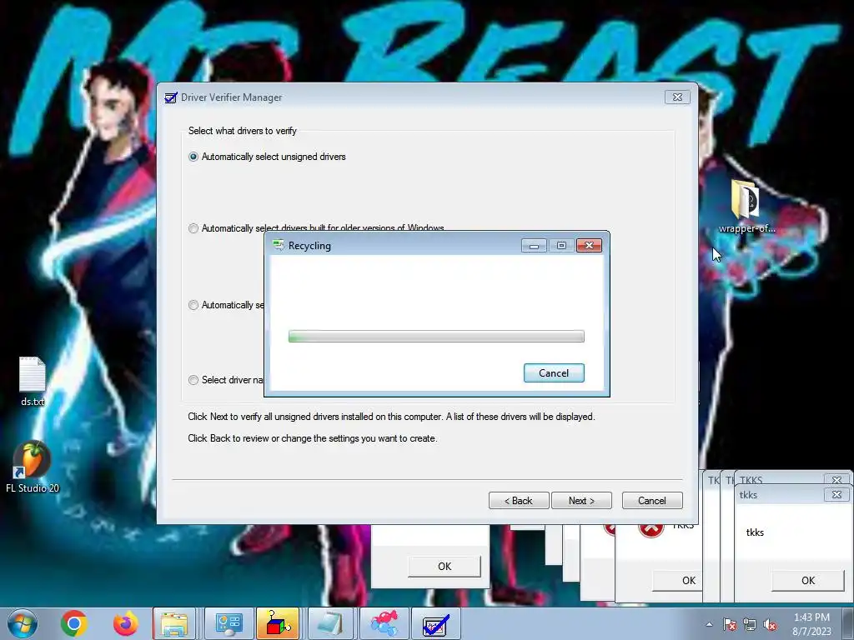Open the clock showing 1:43 PM
This screenshot has width=854, height=640.
pos(811,624)
